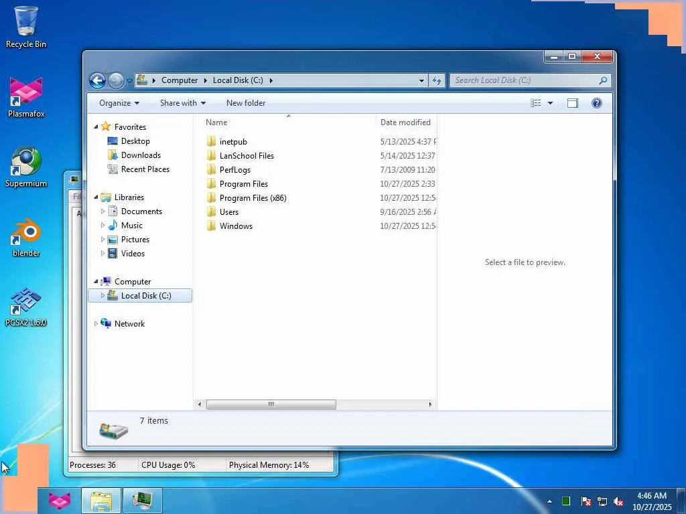Click the Plasmafox start button on the taskbar
The height and width of the screenshot is (514, 686).
click(60, 501)
